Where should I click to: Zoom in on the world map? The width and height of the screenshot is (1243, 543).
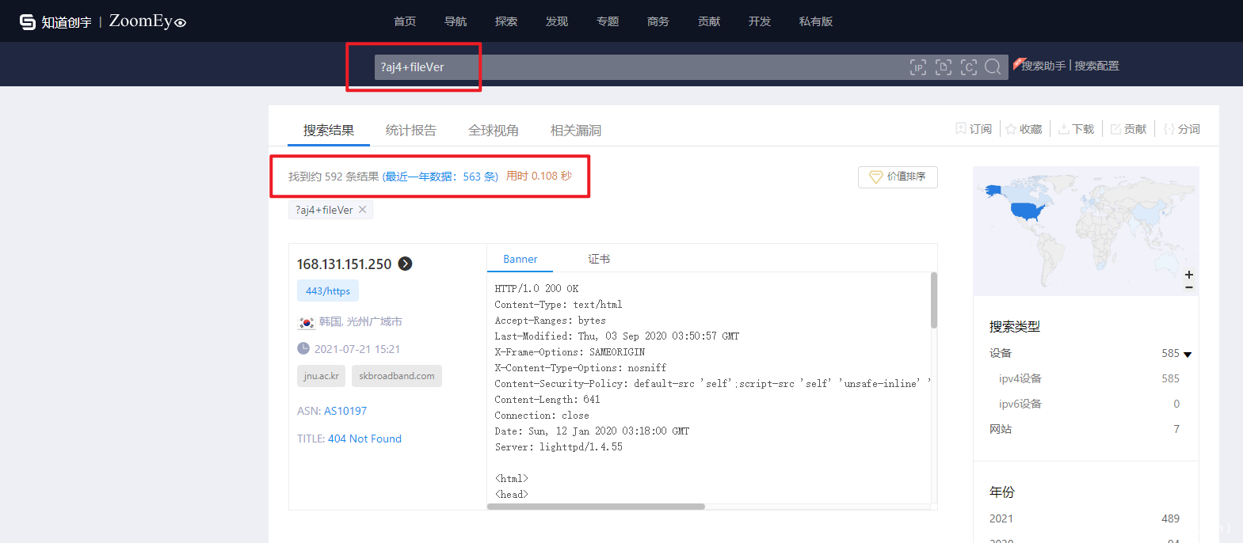(1188, 275)
